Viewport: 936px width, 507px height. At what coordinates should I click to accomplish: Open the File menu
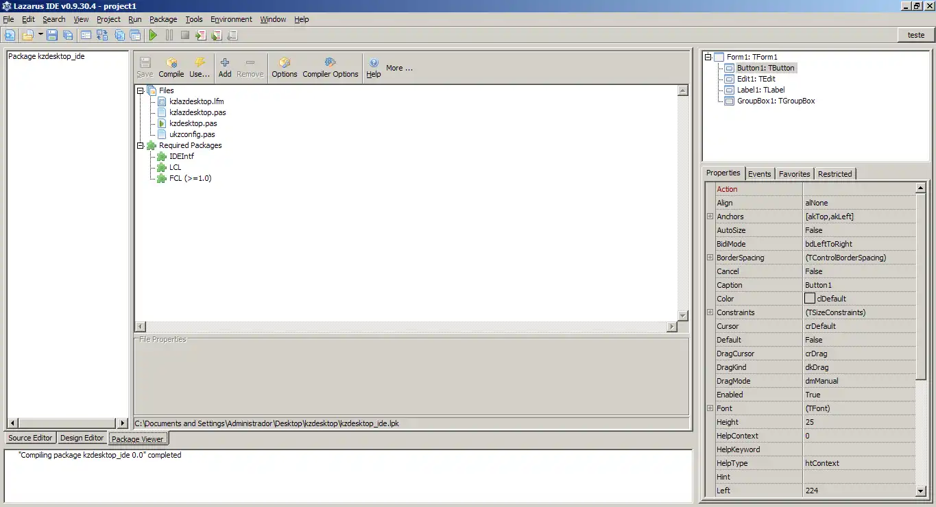click(x=8, y=19)
